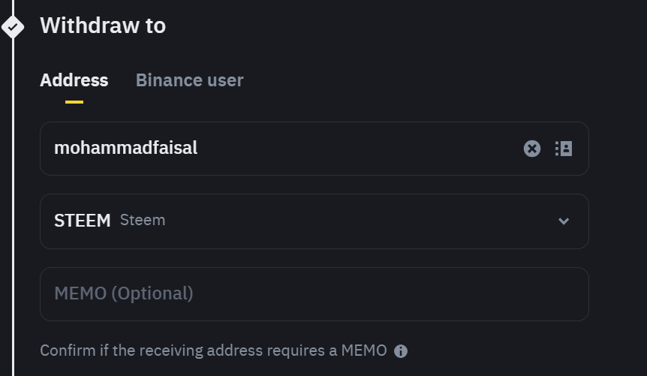Click the step checkmark diamond icon

pyautogui.click(x=13, y=27)
